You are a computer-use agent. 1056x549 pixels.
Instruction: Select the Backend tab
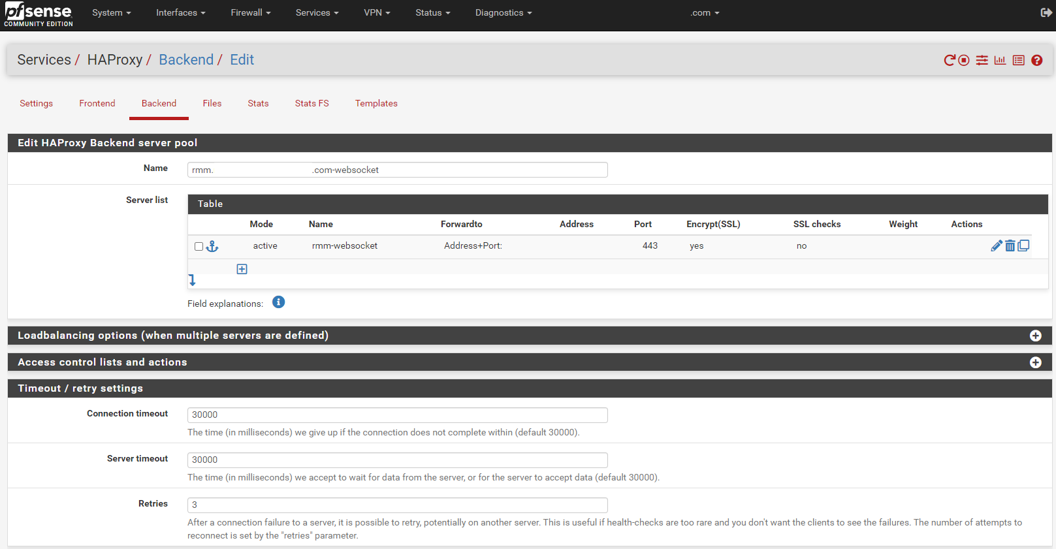[159, 103]
